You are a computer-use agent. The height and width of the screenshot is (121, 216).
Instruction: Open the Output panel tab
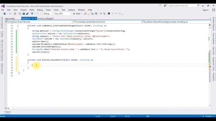[x=7, y=112]
